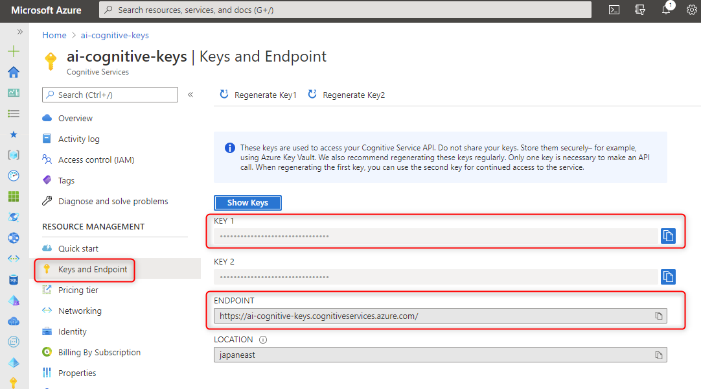
Task: Open Virtual networks icon in the sidebar
Action: pos(14,259)
